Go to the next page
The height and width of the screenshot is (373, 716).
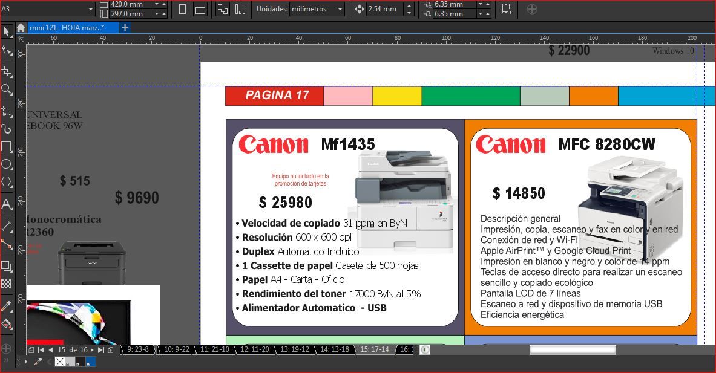[92, 350]
